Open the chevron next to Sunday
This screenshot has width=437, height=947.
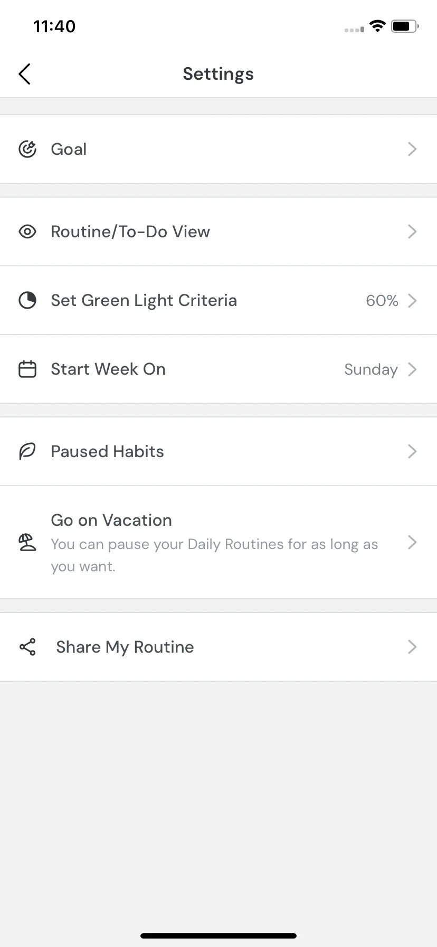[x=413, y=369]
